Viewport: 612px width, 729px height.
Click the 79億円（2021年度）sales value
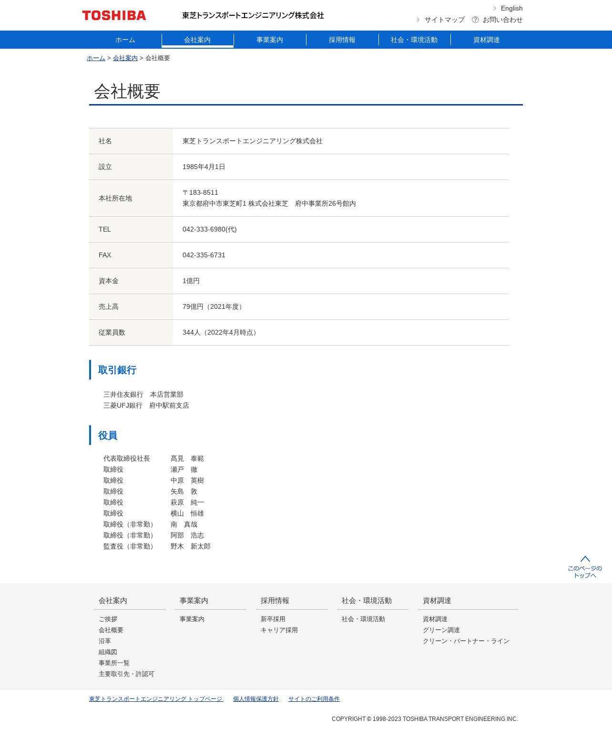click(214, 306)
